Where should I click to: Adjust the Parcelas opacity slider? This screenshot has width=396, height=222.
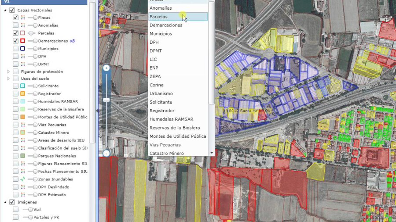[32, 33]
